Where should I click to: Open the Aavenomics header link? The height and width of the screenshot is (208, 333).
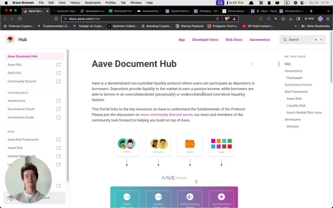(x=260, y=40)
